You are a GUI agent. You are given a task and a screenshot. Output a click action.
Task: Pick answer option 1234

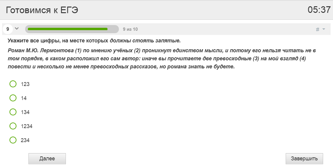[x=13, y=126]
